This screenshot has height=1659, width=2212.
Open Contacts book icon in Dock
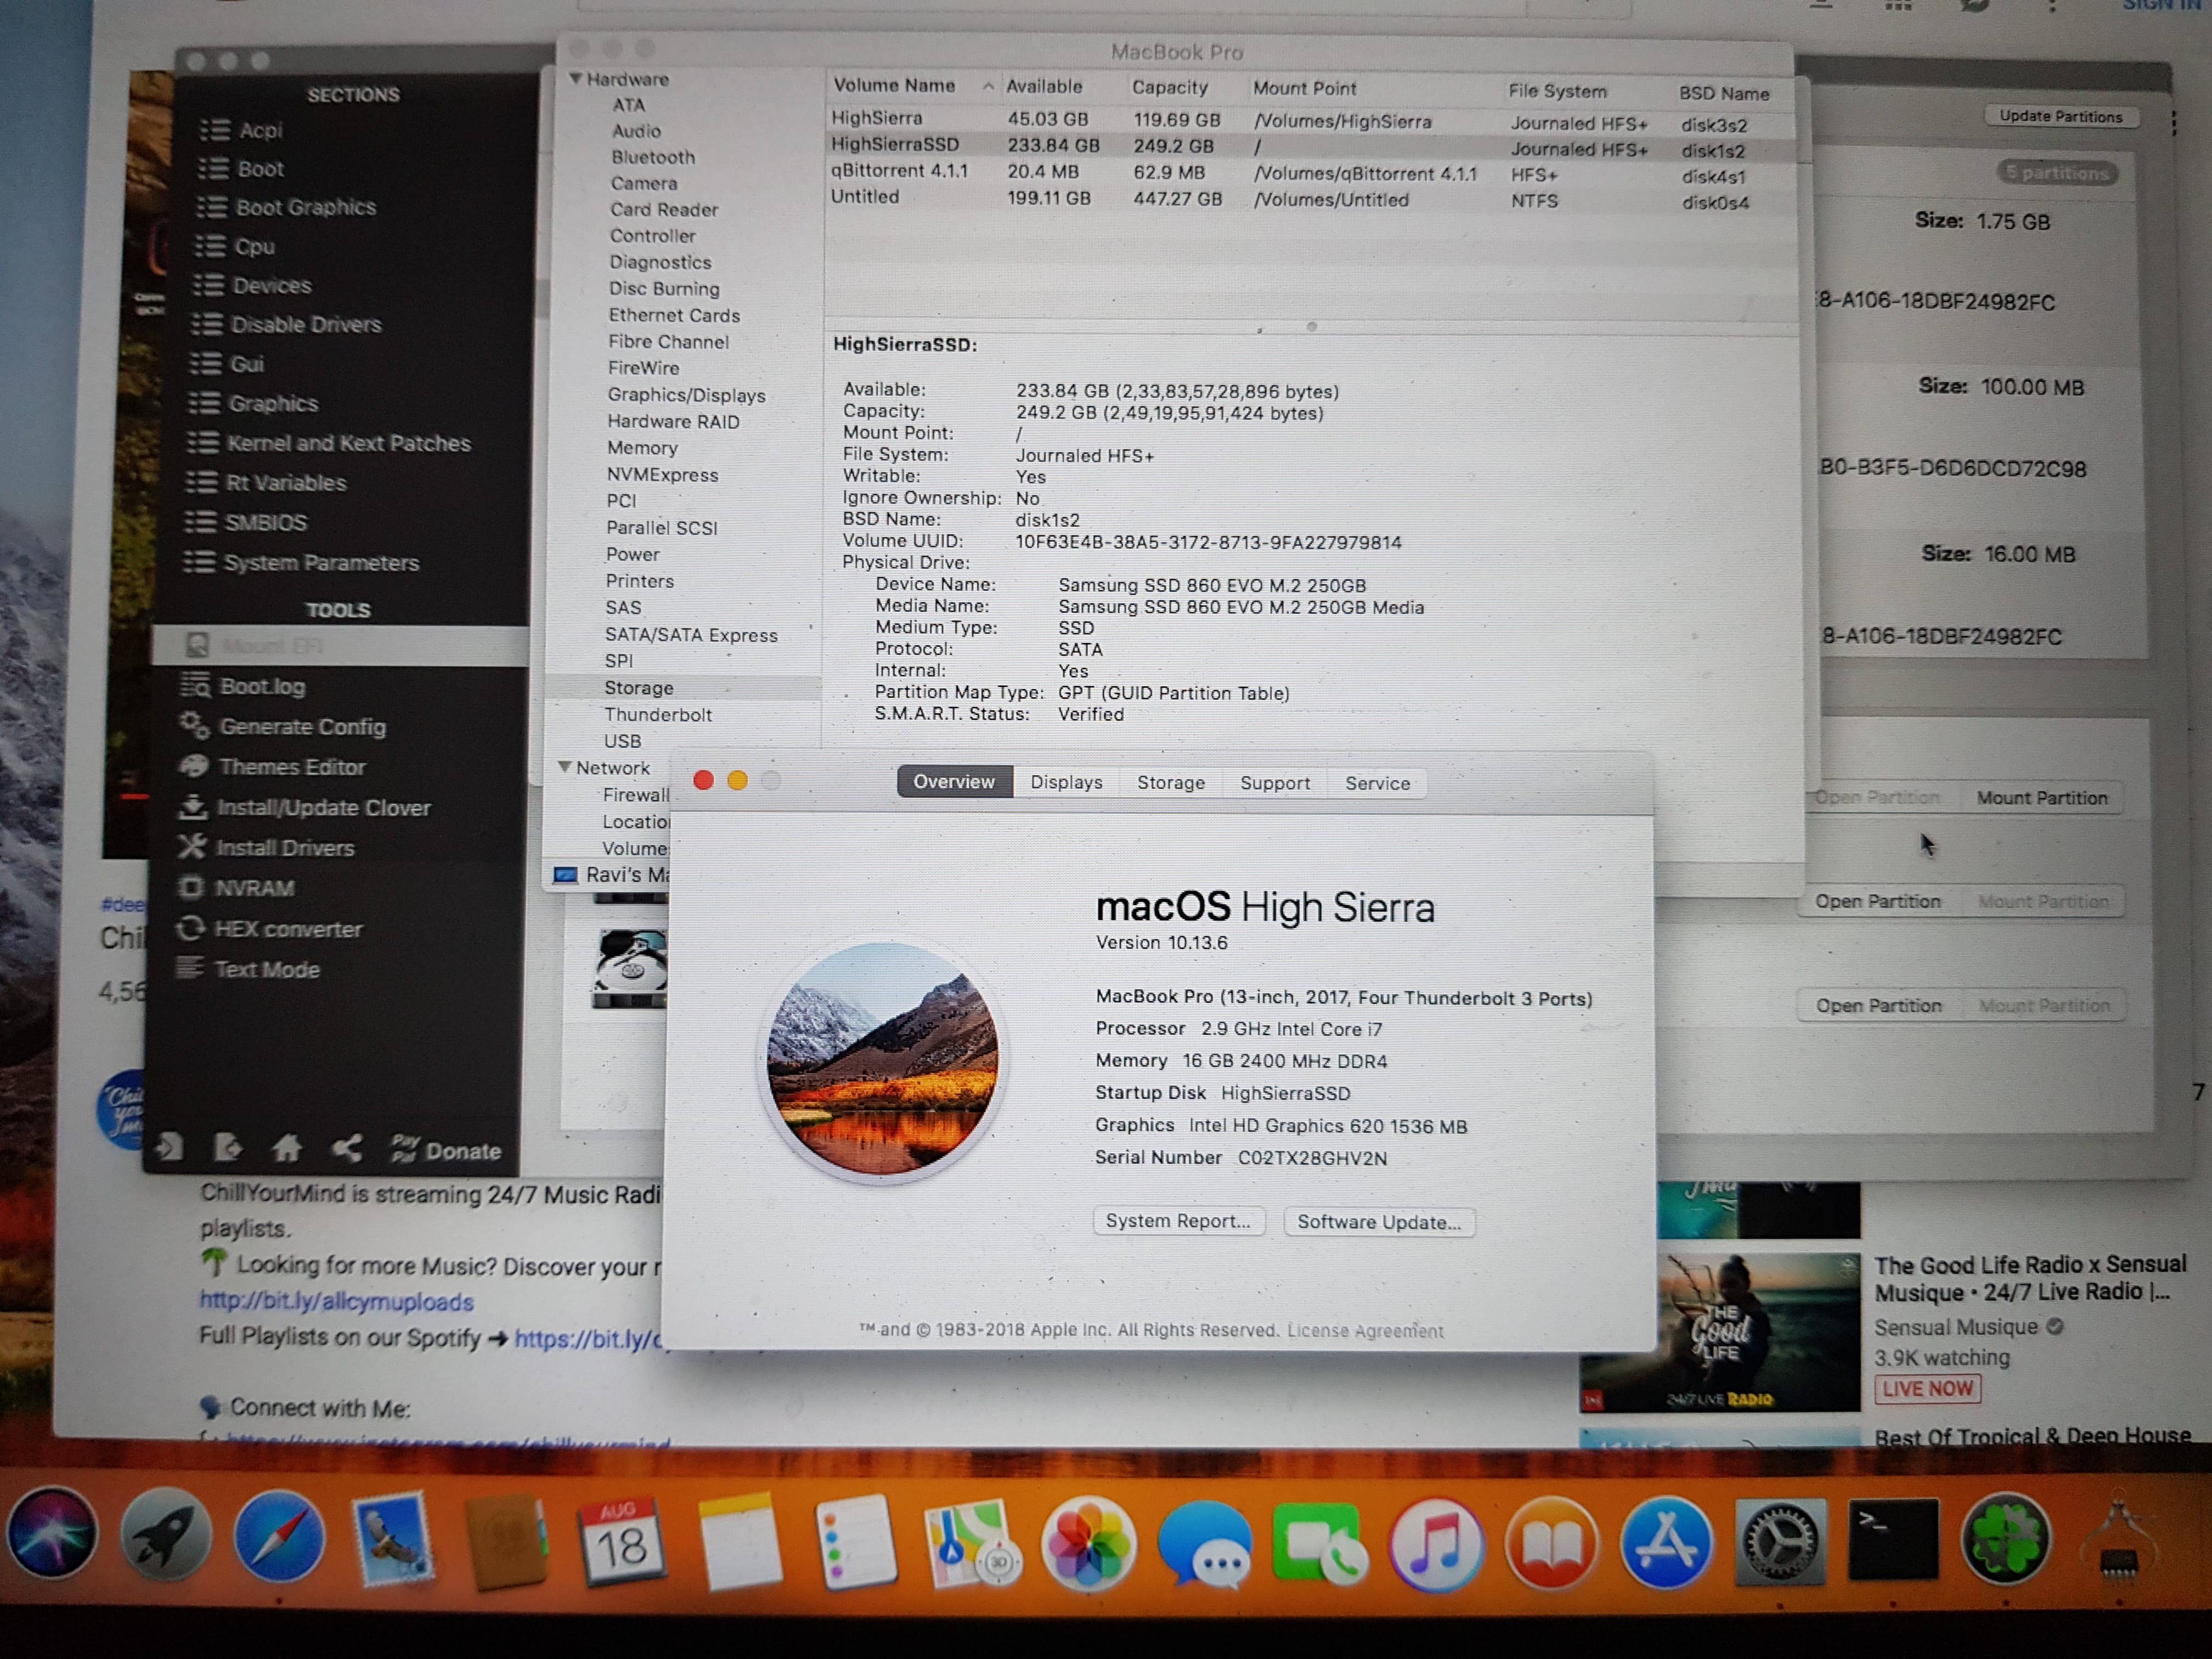[508, 1540]
